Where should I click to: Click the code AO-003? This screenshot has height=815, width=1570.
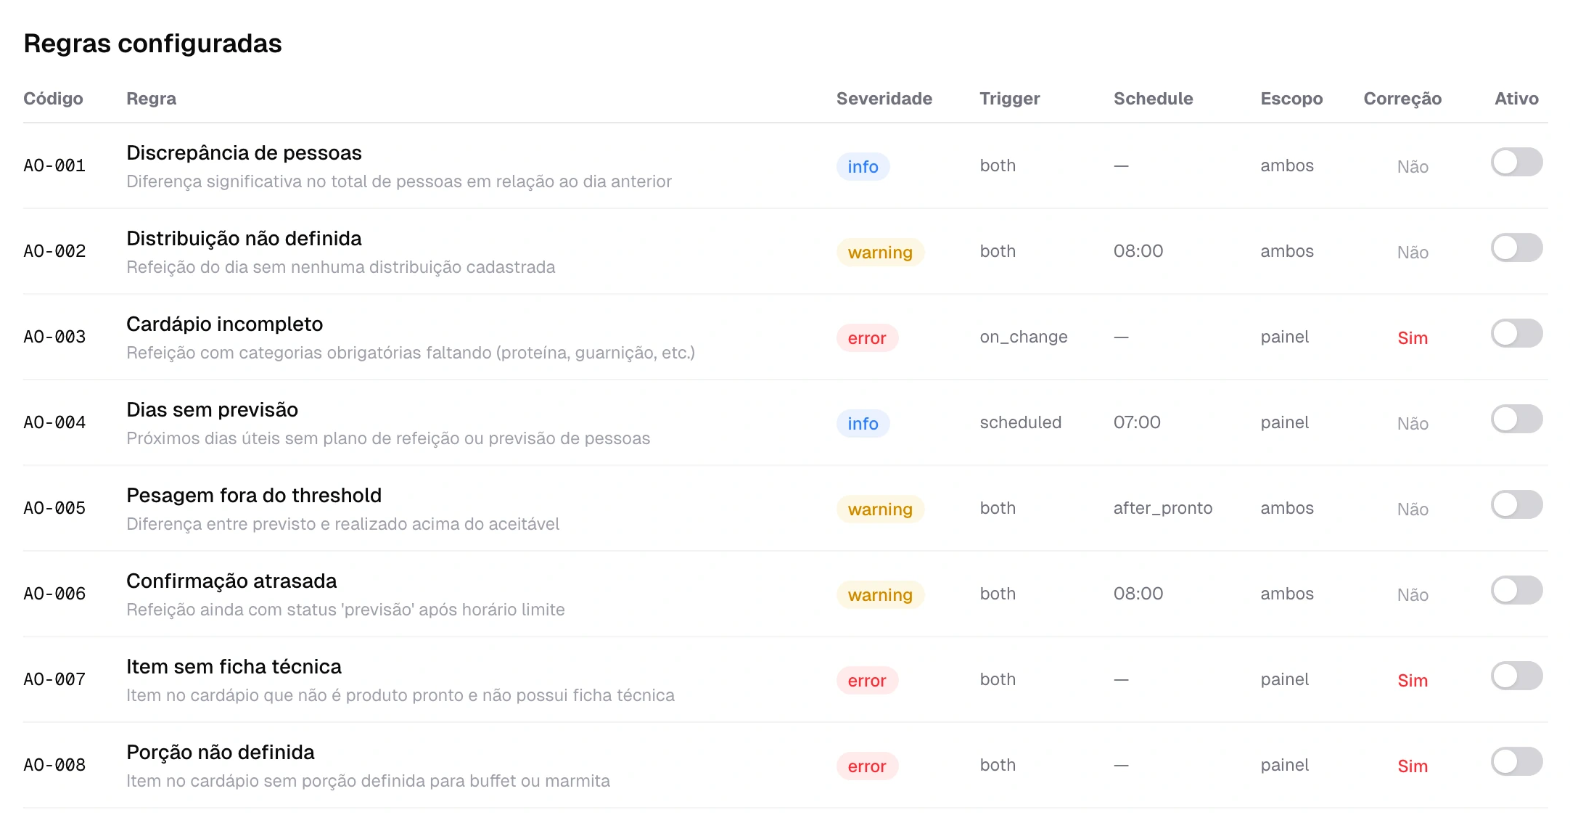[54, 337]
